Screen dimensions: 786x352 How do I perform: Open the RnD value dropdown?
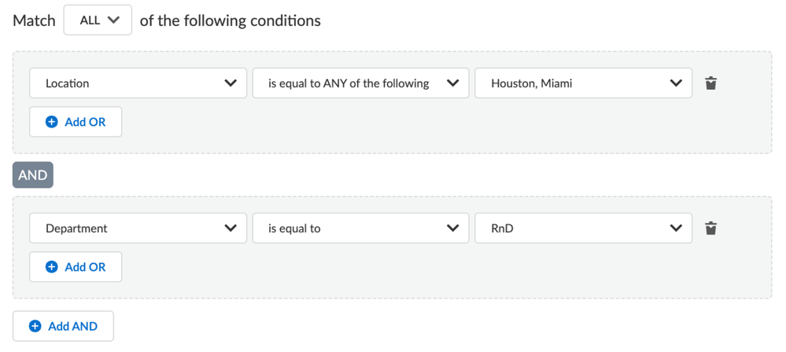click(582, 228)
